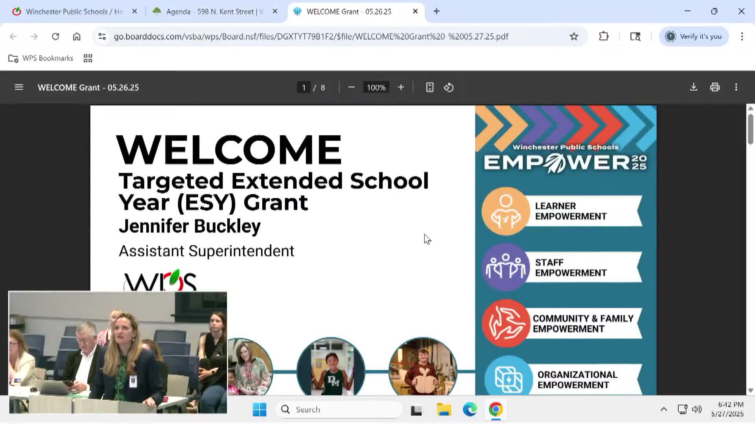
Task: Show hidden system tray icons
Action: point(663,409)
